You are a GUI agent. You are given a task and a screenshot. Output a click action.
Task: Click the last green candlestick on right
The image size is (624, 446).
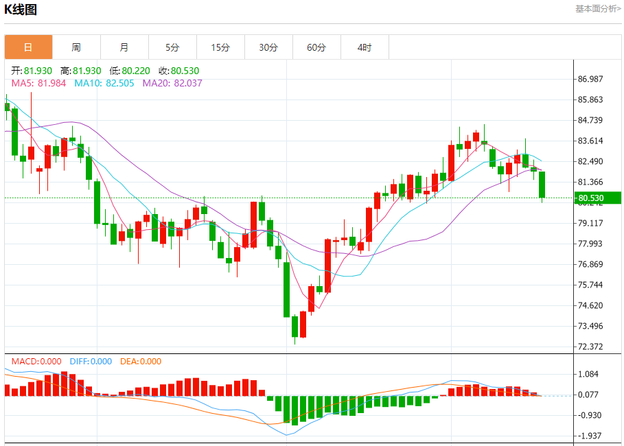pyautogui.click(x=542, y=184)
